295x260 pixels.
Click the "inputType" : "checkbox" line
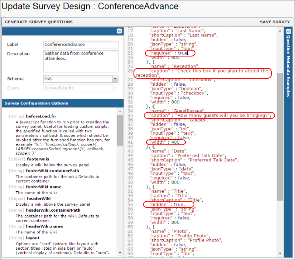pyautogui.click(x=179, y=93)
